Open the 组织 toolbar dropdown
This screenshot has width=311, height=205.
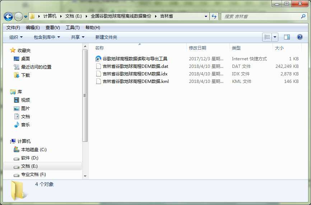click(x=16, y=37)
